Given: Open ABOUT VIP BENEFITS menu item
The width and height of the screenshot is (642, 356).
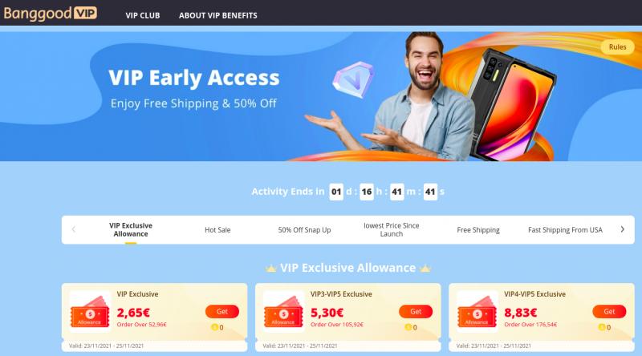Looking at the screenshot, I should (x=218, y=15).
